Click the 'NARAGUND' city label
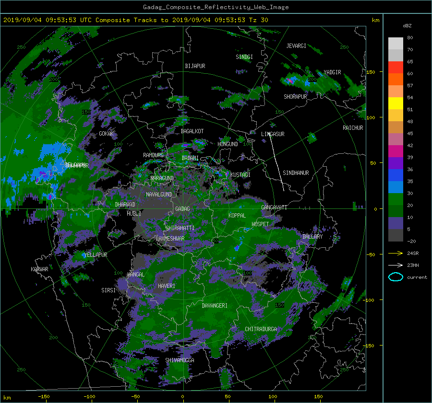The image size is (432, 403). (x=162, y=178)
